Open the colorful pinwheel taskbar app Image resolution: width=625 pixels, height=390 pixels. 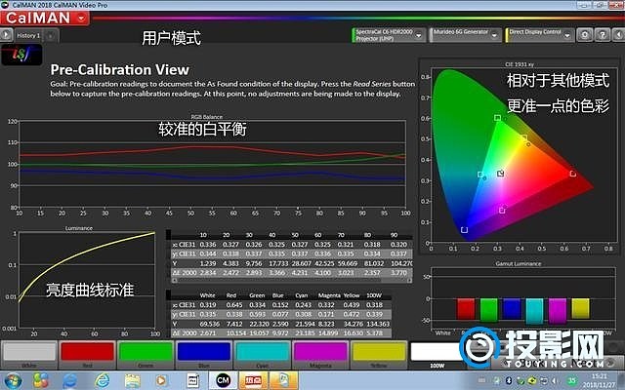point(41,380)
